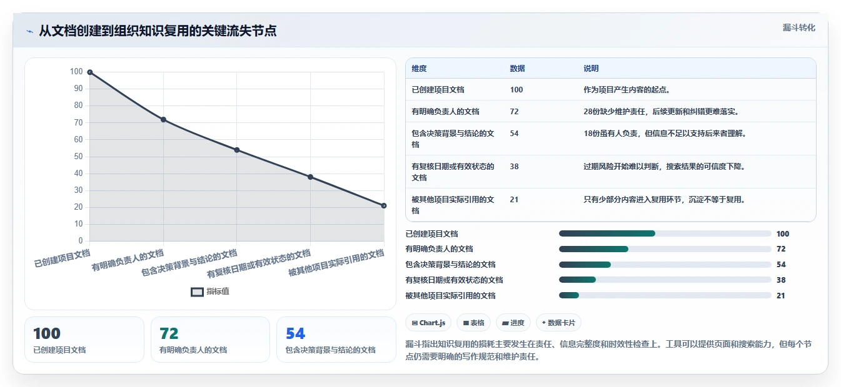841x387 pixels.
Task: Click the x-axis label 有明确负责人的文档
Action: point(128,260)
